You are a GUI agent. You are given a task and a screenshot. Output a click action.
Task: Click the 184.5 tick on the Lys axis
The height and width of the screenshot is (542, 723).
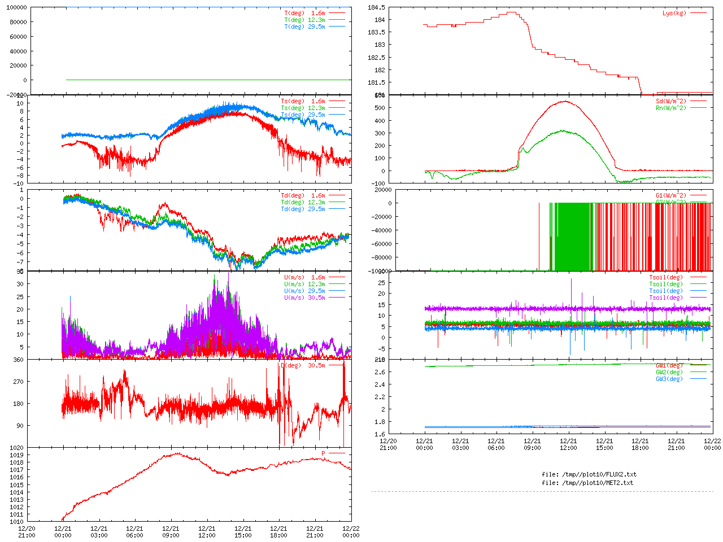click(x=376, y=7)
